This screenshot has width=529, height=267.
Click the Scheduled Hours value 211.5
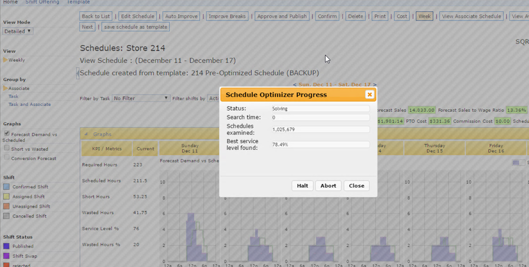pyautogui.click(x=140, y=181)
